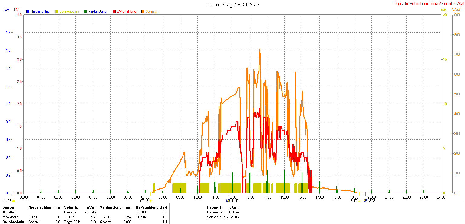Click the green Verdunstung legend square
Viewport: 465px width, 224px height.
click(x=85, y=11)
